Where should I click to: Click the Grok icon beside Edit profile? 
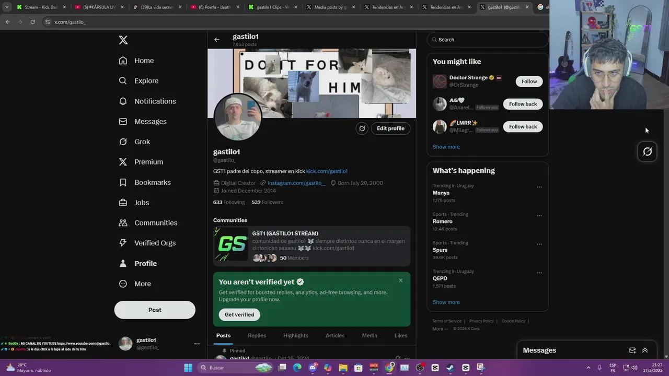coord(362,128)
